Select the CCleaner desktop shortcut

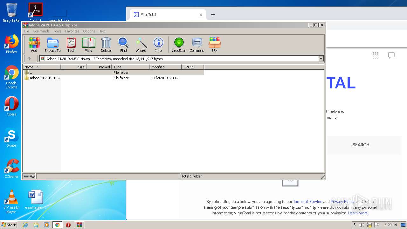11,169
